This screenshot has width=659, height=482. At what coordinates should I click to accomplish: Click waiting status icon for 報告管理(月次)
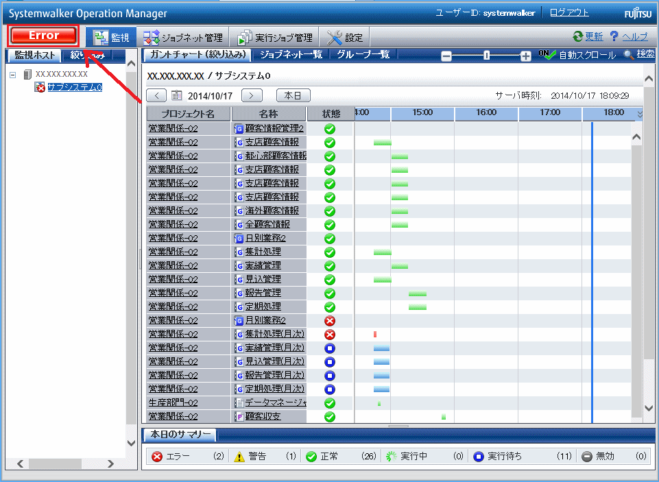pos(330,376)
